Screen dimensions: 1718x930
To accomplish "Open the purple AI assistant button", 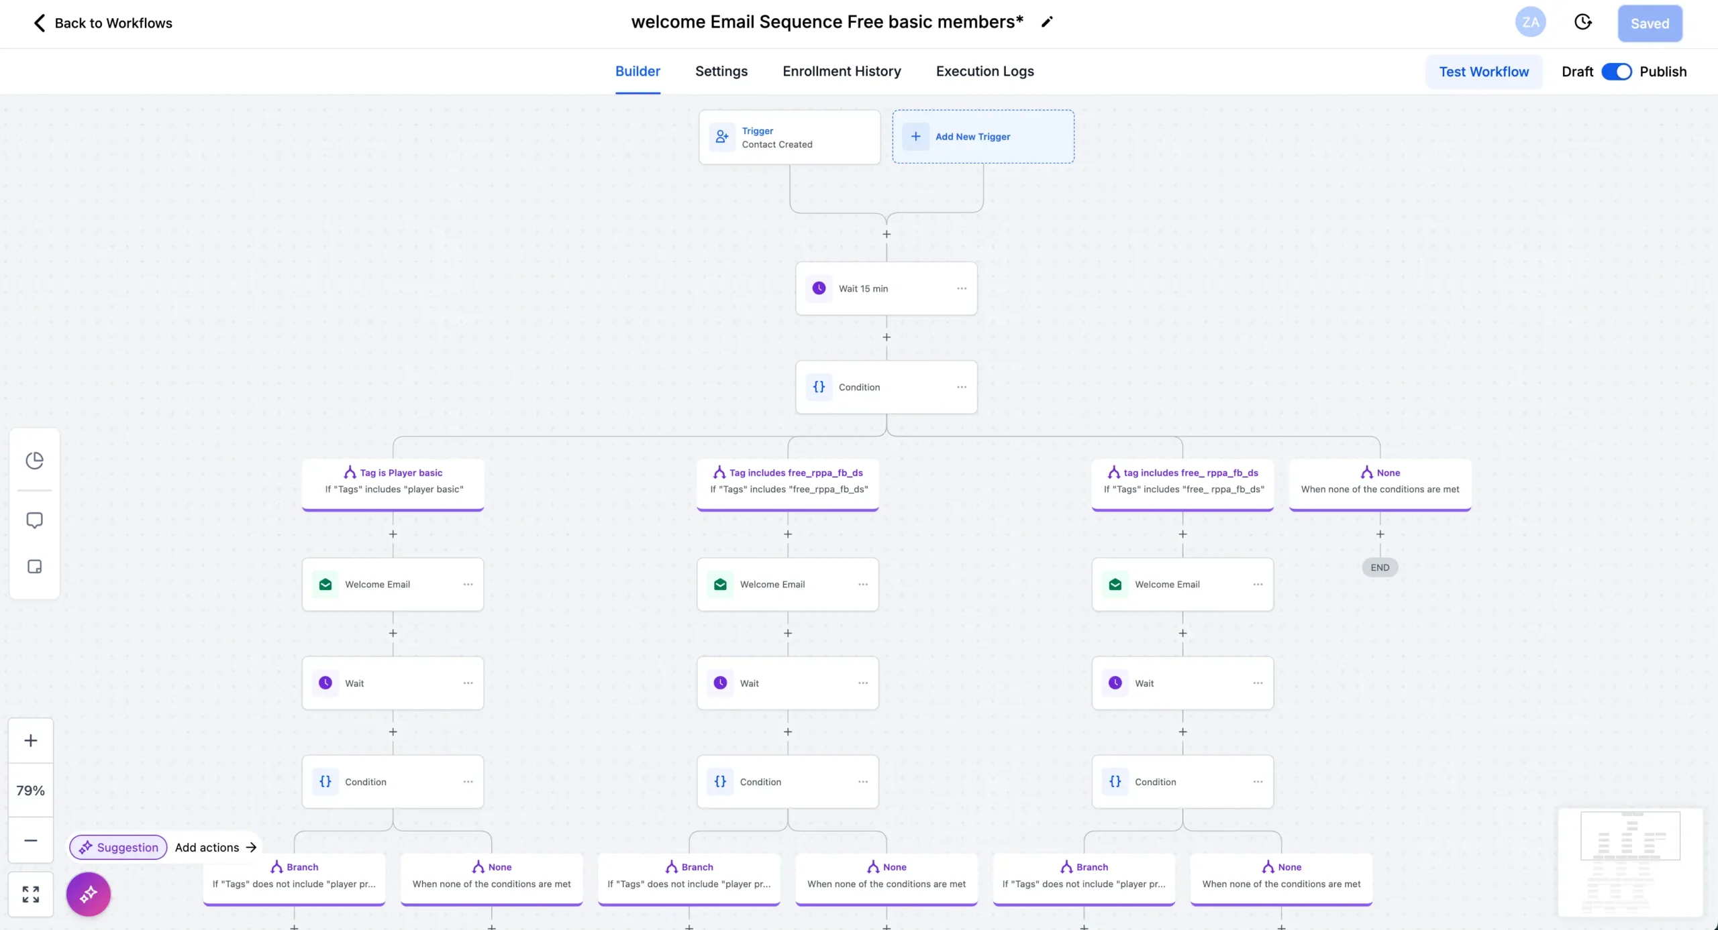I will [89, 894].
